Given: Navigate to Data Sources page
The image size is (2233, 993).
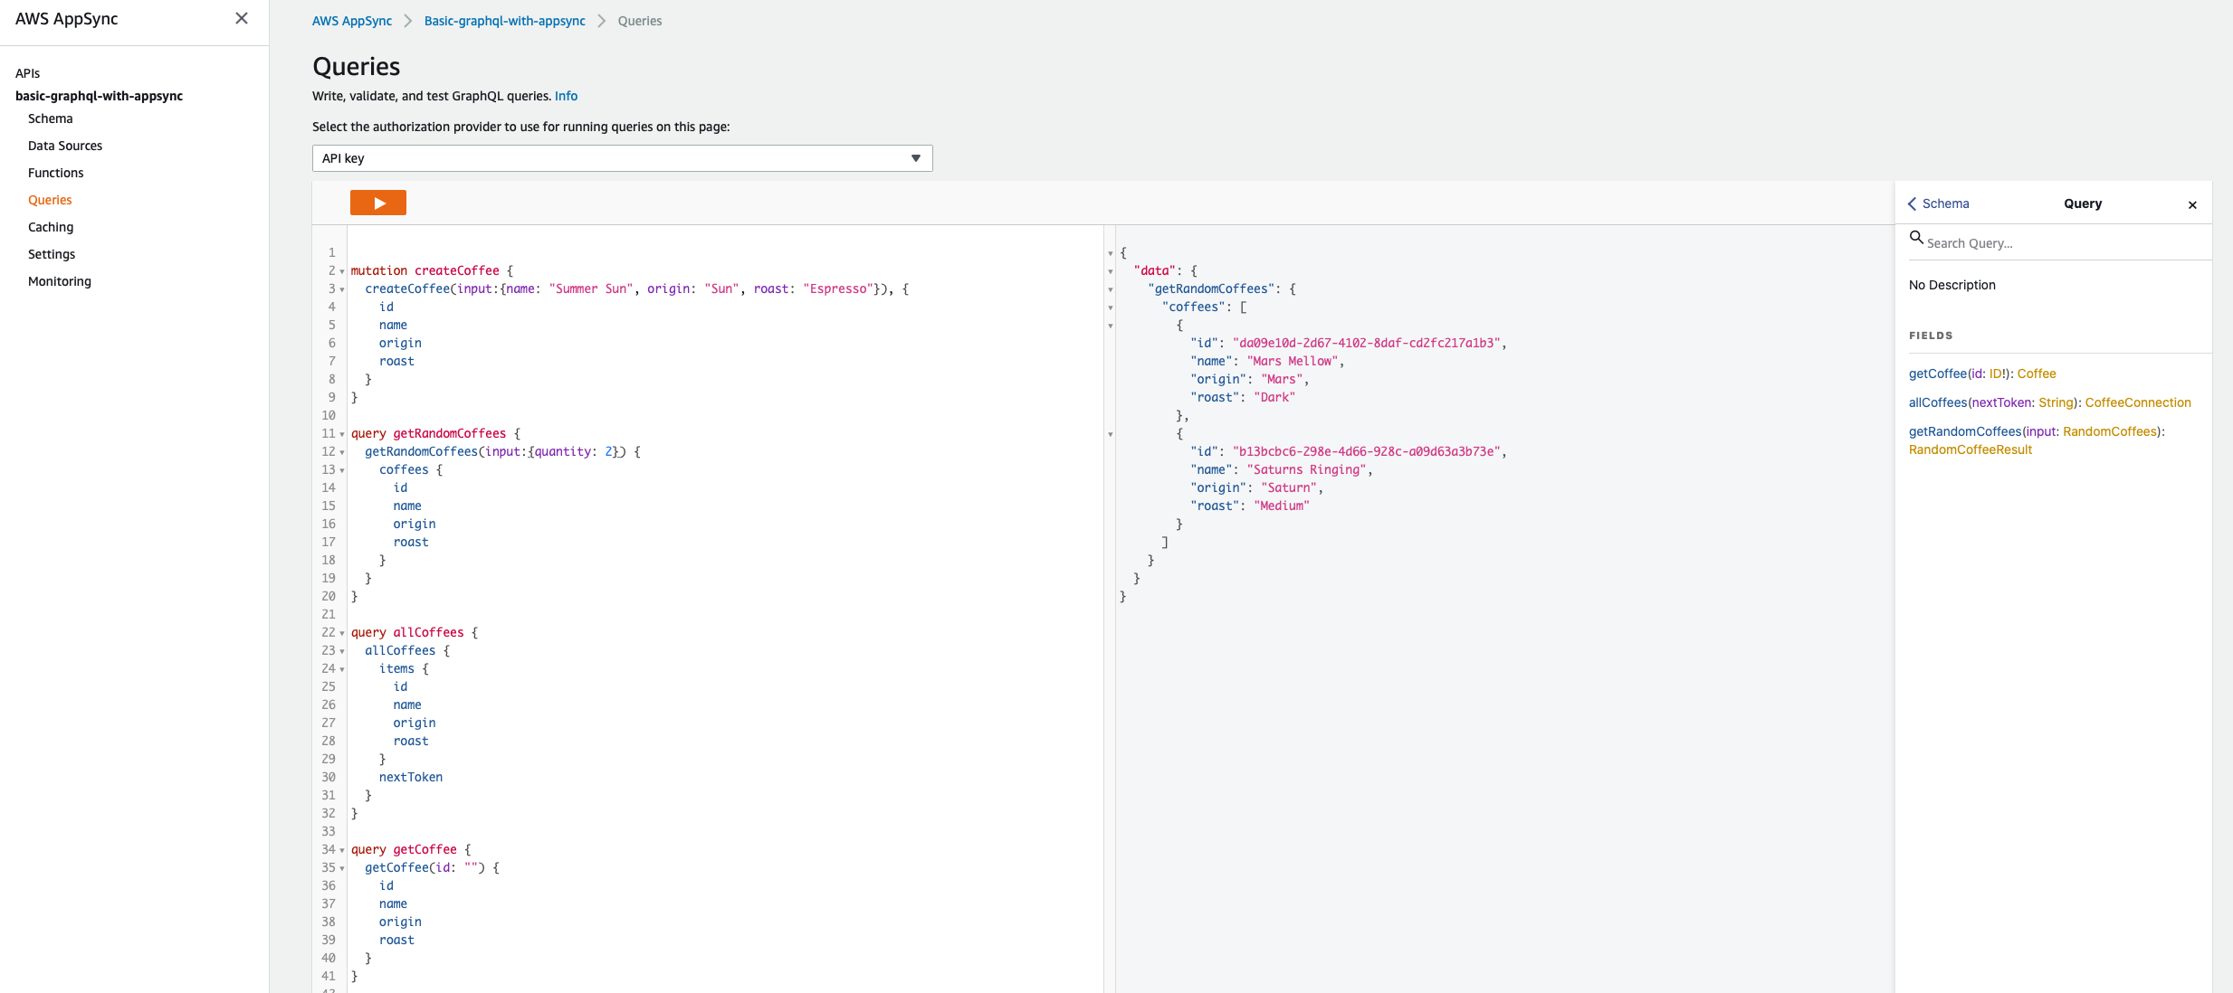Looking at the screenshot, I should [x=65, y=146].
